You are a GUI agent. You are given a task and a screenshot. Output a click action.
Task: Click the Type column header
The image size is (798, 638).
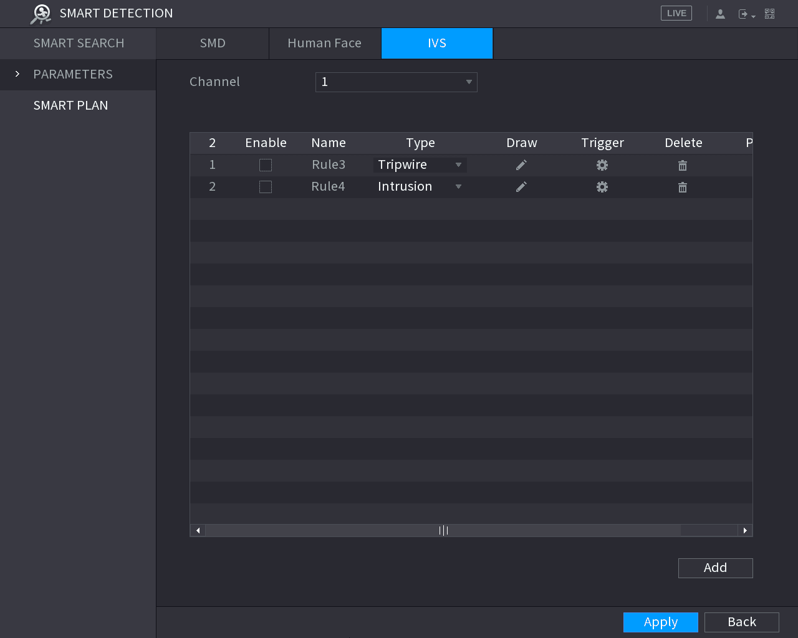(x=421, y=143)
